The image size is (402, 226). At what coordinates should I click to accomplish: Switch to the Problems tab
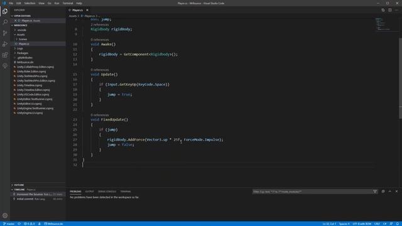pos(75,191)
